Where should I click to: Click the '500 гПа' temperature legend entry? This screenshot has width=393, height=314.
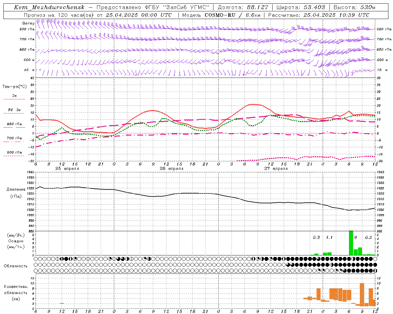click(x=14, y=152)
